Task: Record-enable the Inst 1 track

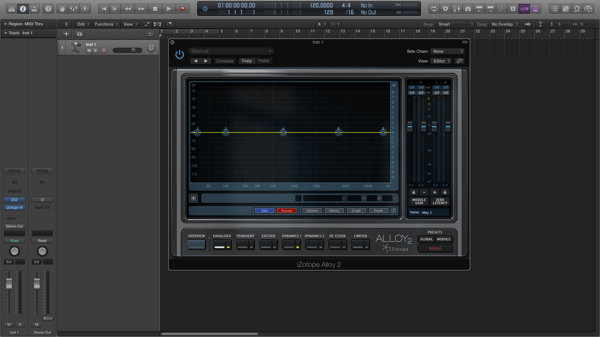Action: coord(104,51)
